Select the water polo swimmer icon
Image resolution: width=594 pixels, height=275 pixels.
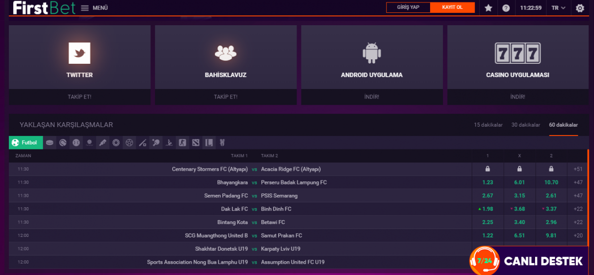pyautogui.click(x=169, y=142)
